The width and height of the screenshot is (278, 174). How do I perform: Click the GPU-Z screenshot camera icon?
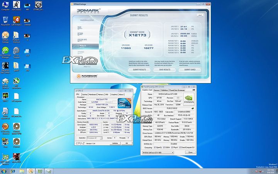click(194, 90)
